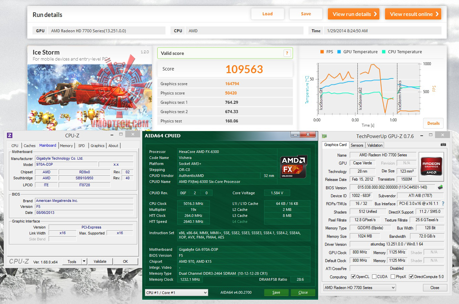Click the teal CPU Temperature legend swatch

[x=384, y=52]
